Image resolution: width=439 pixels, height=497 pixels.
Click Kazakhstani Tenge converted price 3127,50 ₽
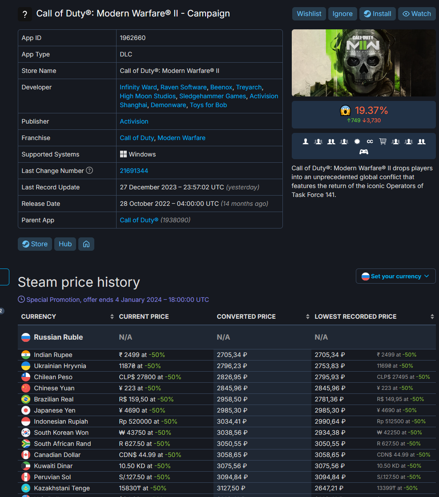pos(232,488)
